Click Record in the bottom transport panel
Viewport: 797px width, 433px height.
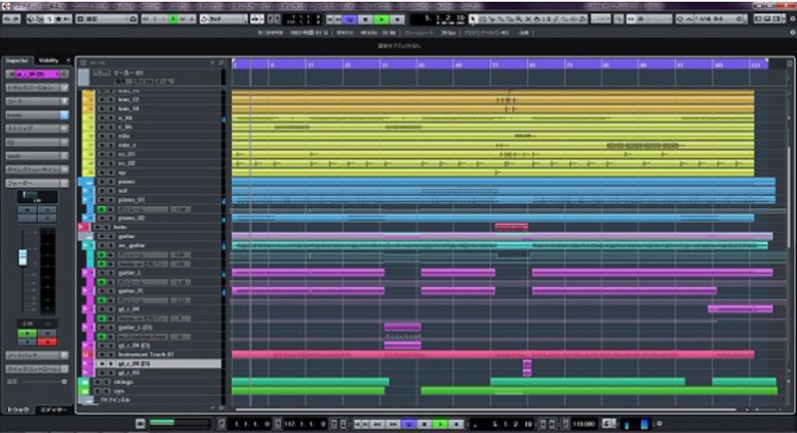(456, 424)
